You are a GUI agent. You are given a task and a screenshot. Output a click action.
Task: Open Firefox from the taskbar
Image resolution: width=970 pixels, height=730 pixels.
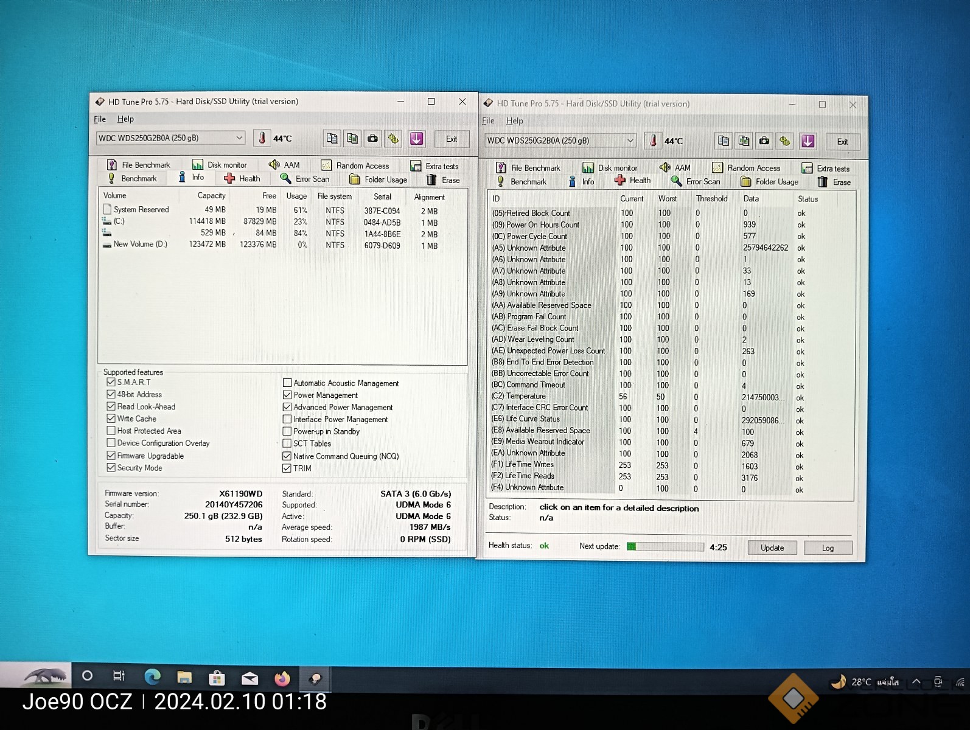(x=282, y=678)
